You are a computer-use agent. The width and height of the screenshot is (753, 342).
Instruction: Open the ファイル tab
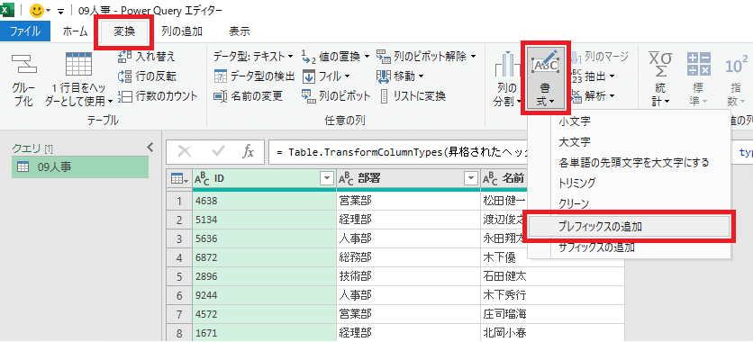click(25, 31)
